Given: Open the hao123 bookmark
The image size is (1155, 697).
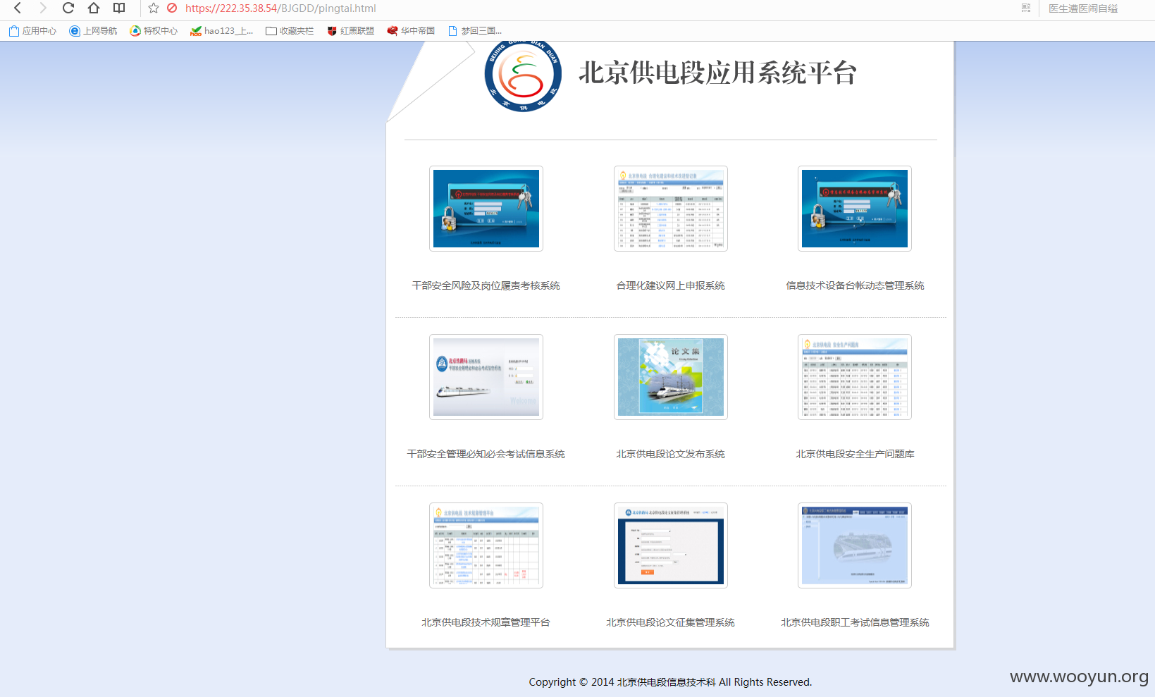Looking at the screenshot, I should click(x=221, y=31).
